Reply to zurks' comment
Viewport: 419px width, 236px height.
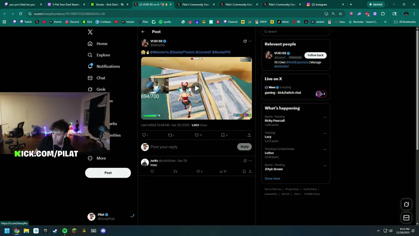[x=152, y=171]
